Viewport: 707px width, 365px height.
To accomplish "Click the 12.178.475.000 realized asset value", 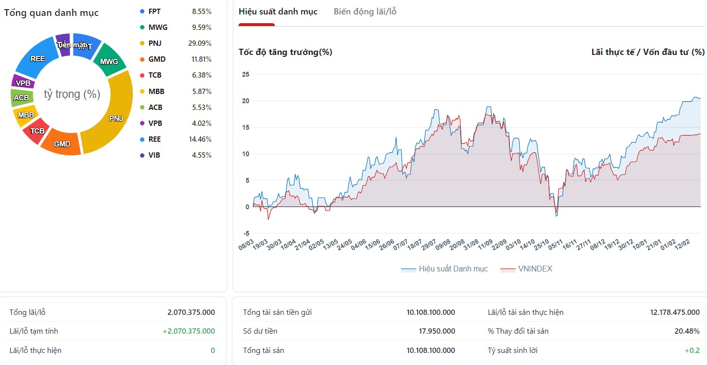I will (x=675, y=312).
